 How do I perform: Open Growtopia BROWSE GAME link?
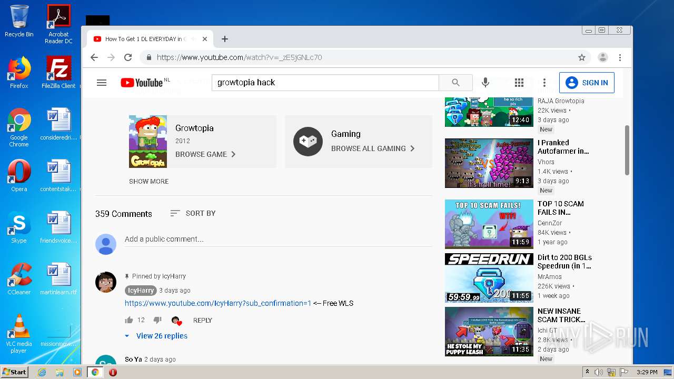[205, 154]
